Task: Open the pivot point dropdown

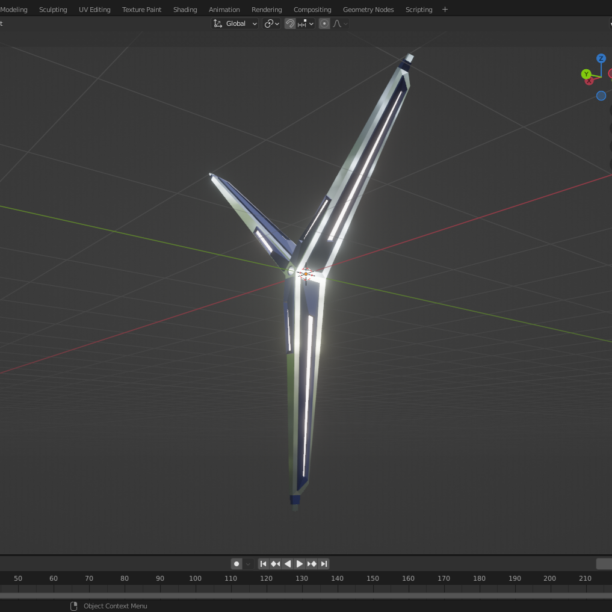Action: click(272, 23)
